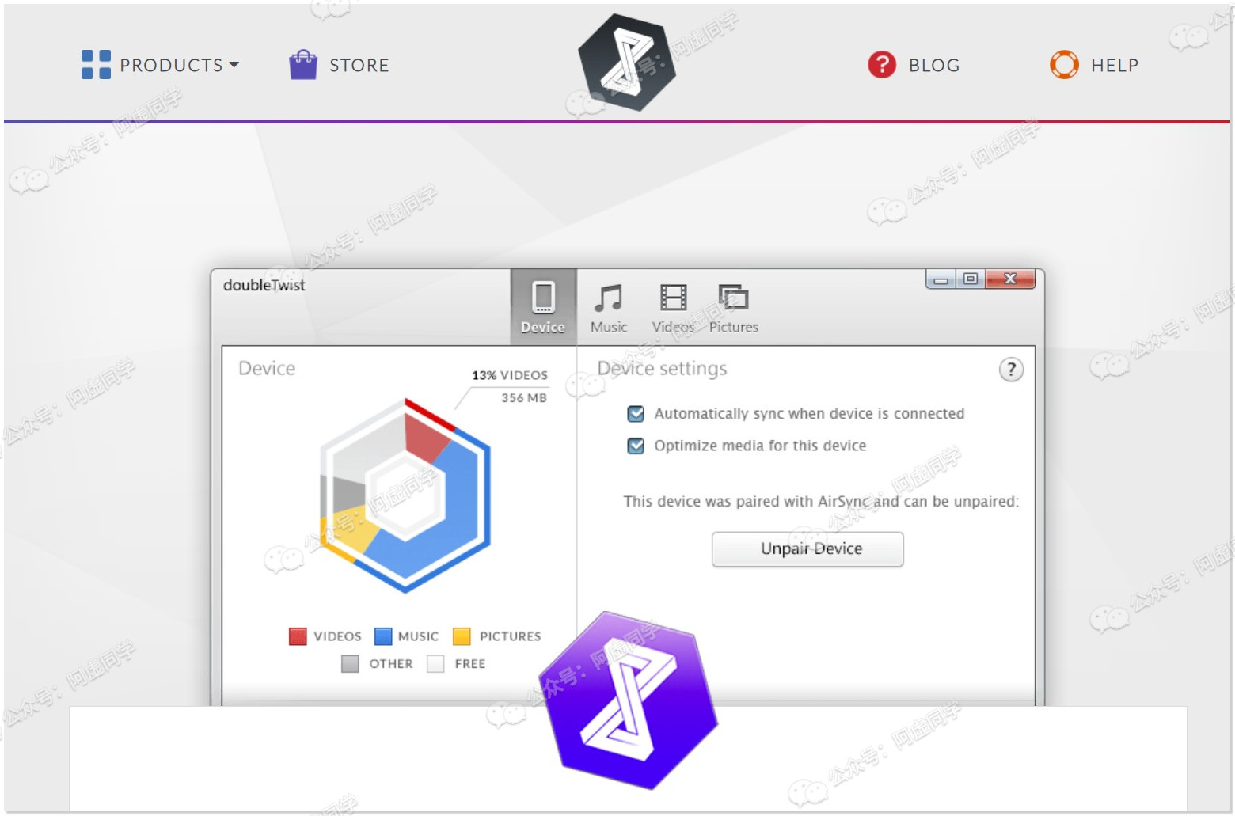Open the PRODUCTS dropdown menu
Viewport: 1235px width, 816px height.
pyautogui.click(x=180, y=65)
